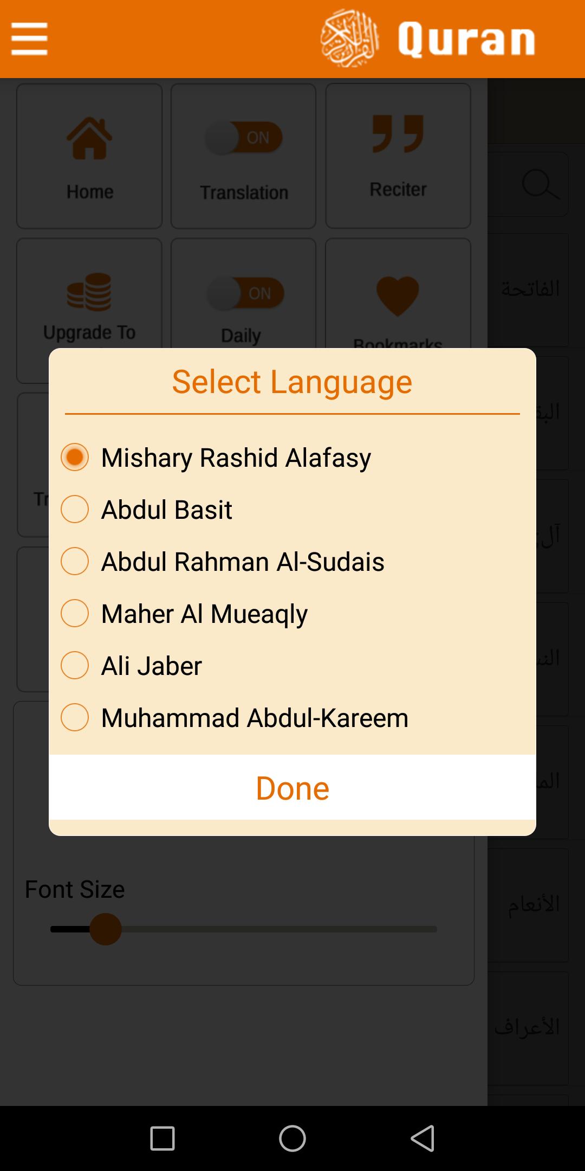Image resolution: width=585 pixels, height=1171 pixels.
Task: Open the Bookmarks heart icon
Action: (x=398, y=295)
